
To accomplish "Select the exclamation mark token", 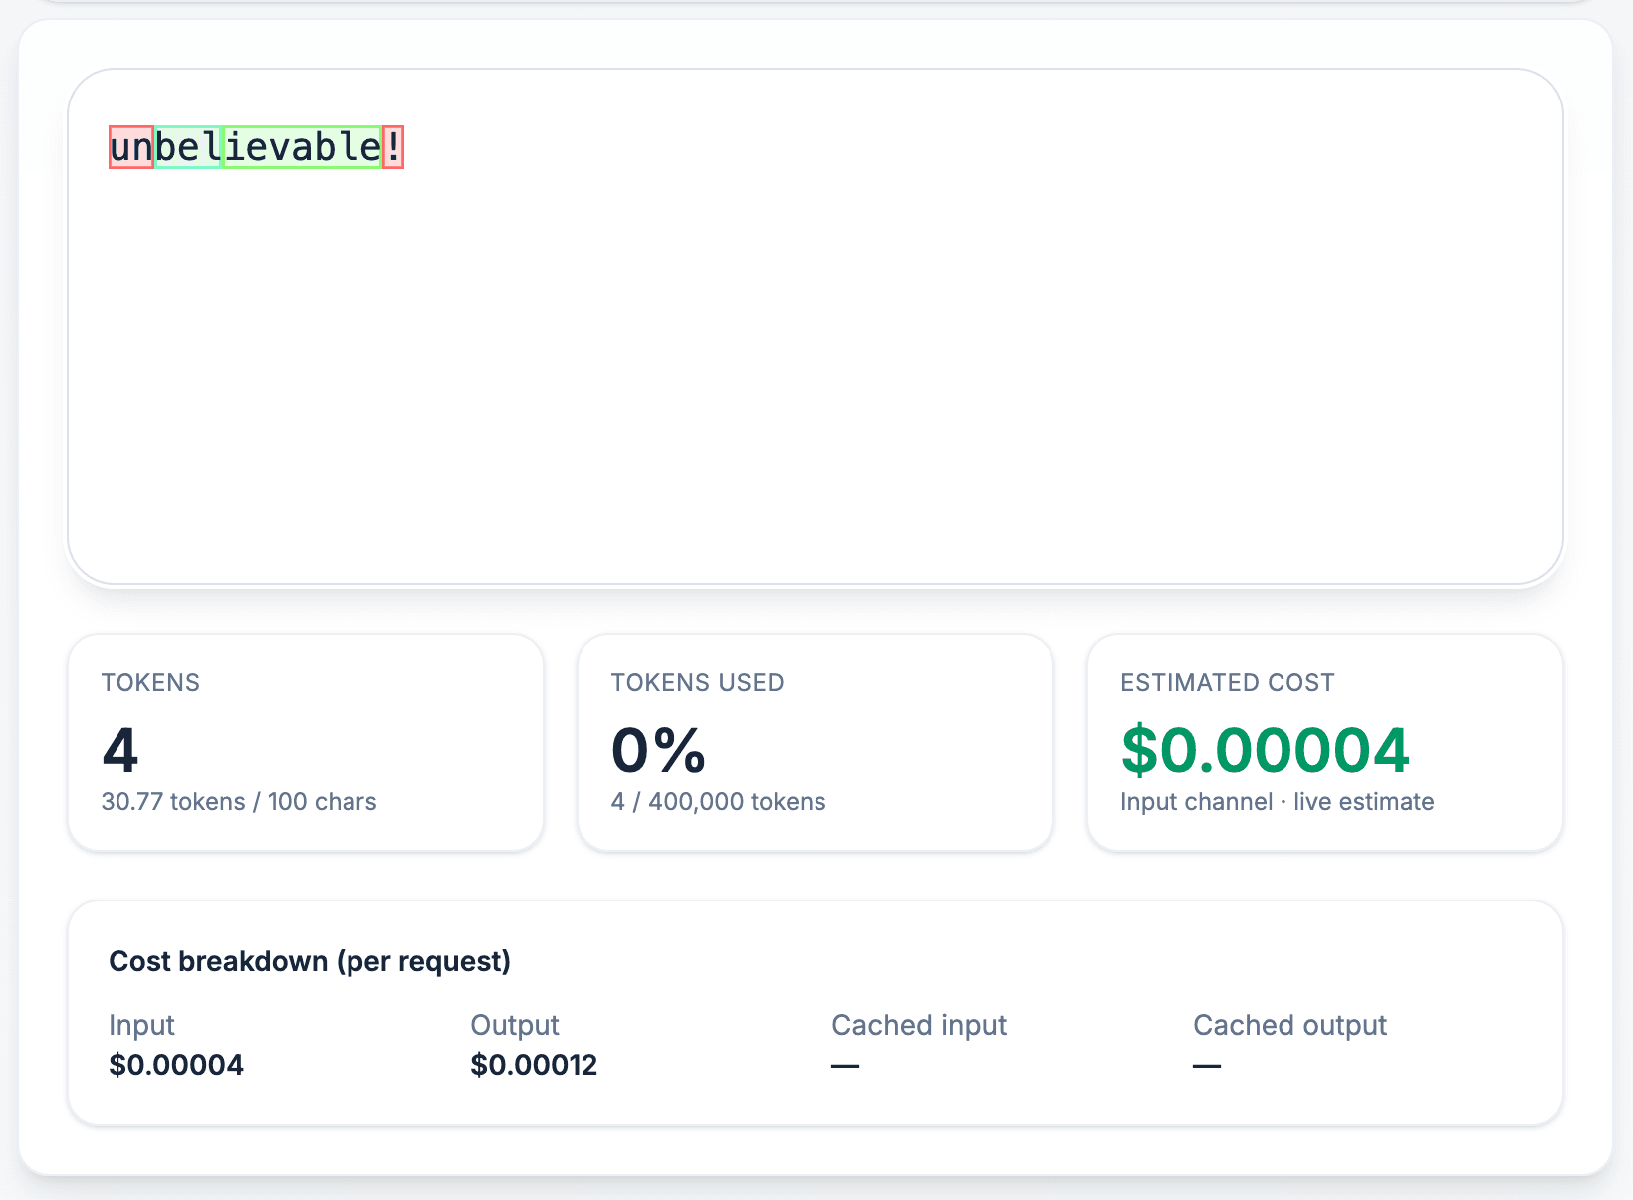I will 393,148.
